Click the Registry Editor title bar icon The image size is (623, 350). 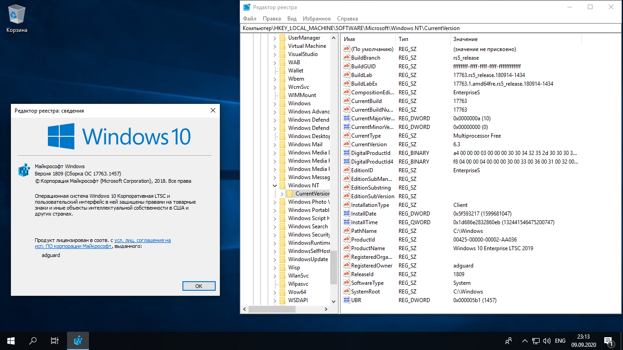point(247,7)
